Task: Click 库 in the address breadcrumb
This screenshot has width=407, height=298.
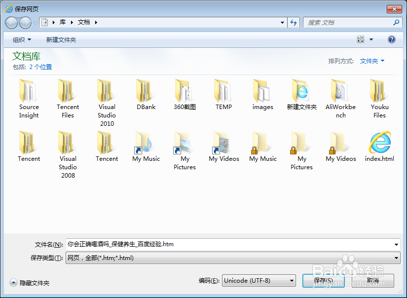Action: [x=63, y=22]
